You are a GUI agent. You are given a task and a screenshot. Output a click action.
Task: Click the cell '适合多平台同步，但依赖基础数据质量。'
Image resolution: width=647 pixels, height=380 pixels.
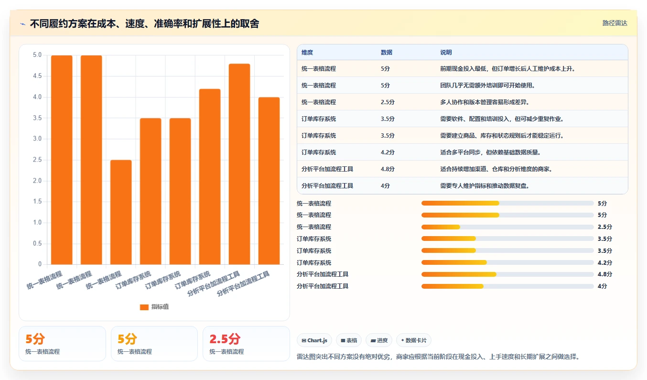click(x=490, y=152)
